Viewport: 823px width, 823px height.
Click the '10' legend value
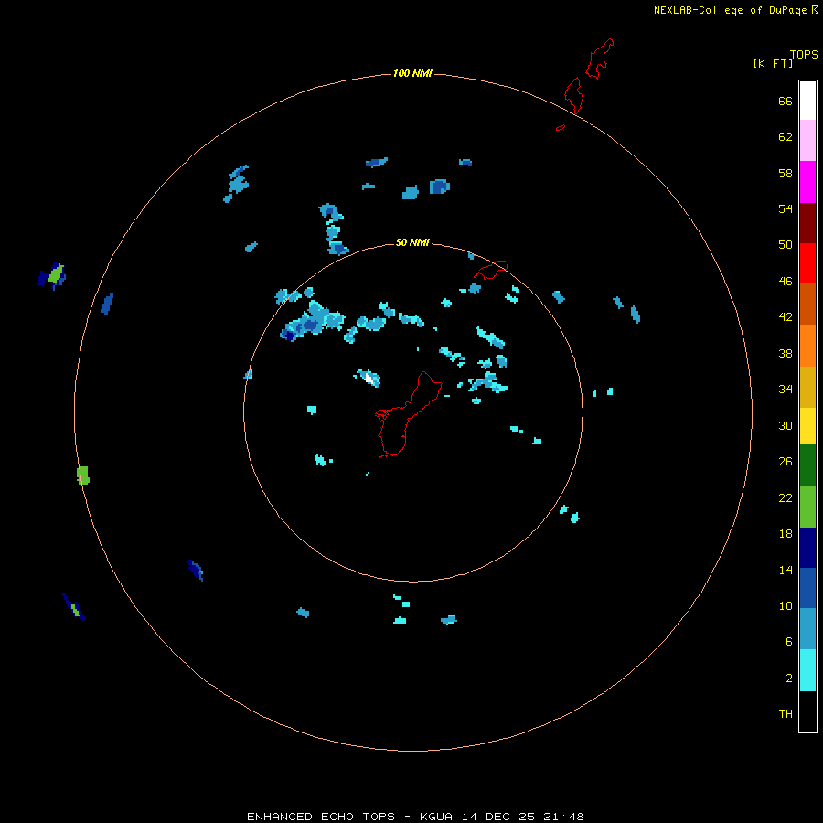click(786, 606)
